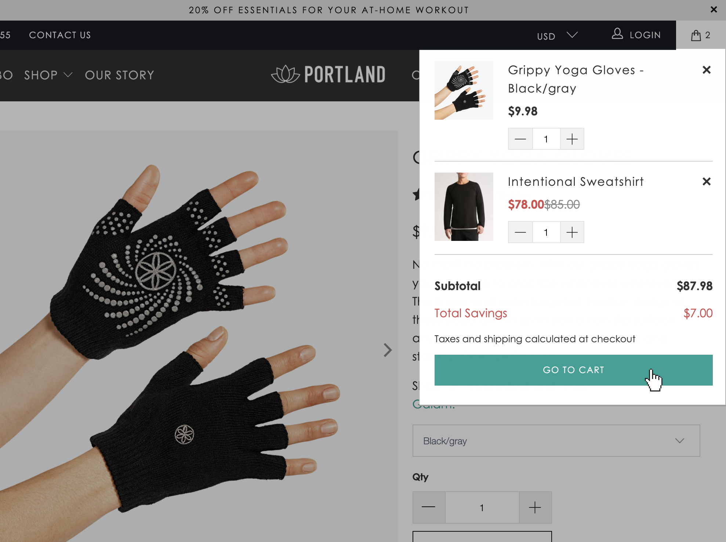This screenshot has height=542, width=726.
Task: Show next product image with arrow
Action: tap(387, 350)
